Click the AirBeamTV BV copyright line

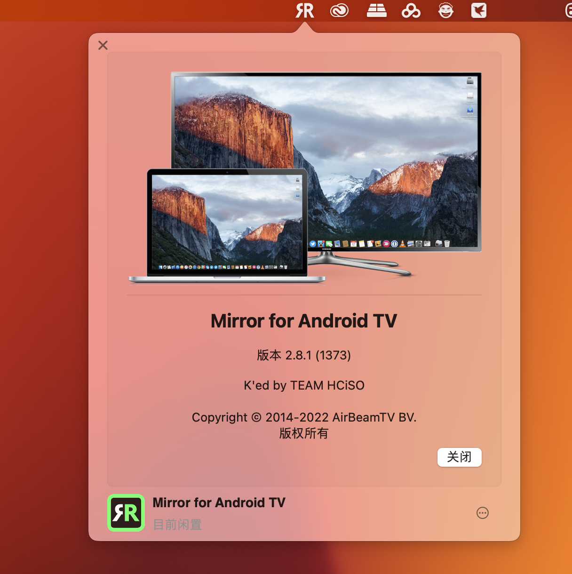click(304, 417)
